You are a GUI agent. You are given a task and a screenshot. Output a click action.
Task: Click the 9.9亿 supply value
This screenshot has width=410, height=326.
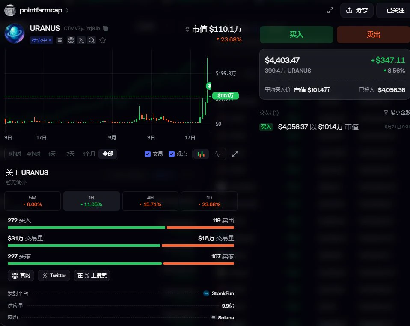[228, 306]
